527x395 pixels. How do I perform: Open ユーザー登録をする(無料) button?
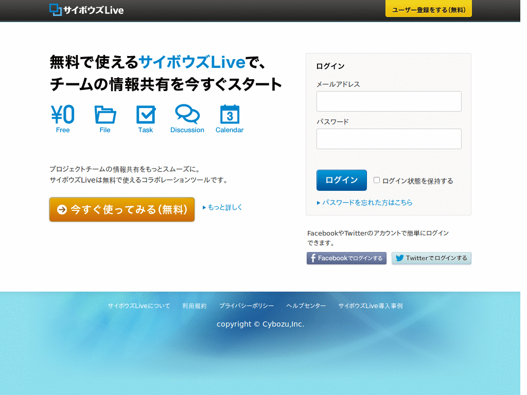point(429,9)
